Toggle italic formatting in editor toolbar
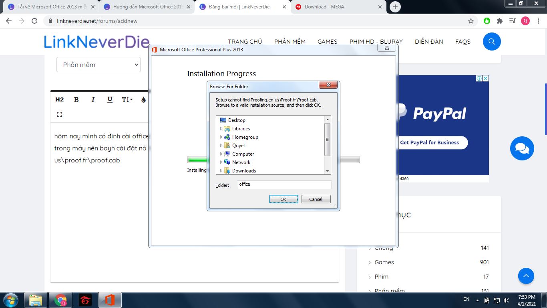 (93, 100)
